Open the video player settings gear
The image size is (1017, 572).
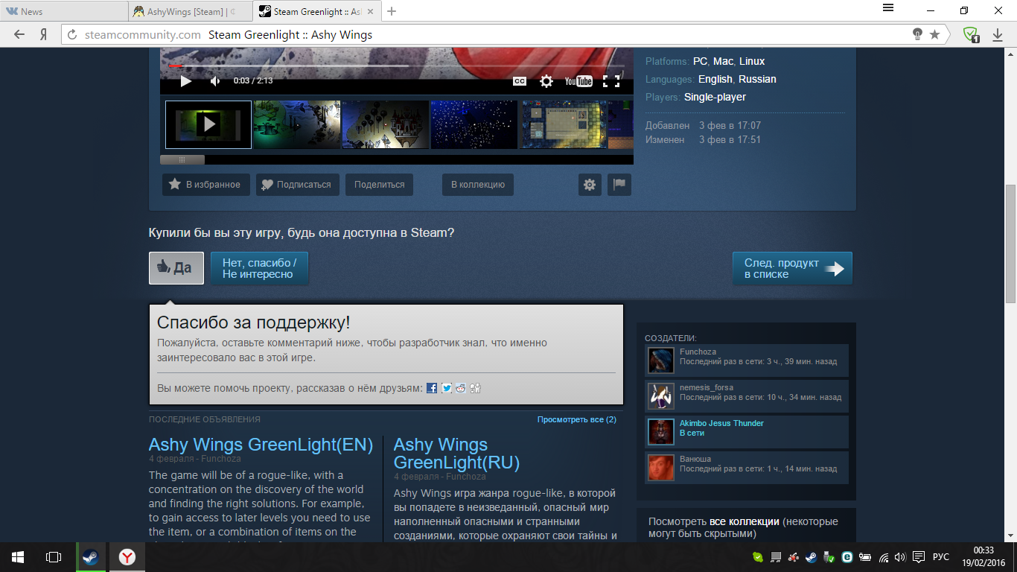click(546, 81)
